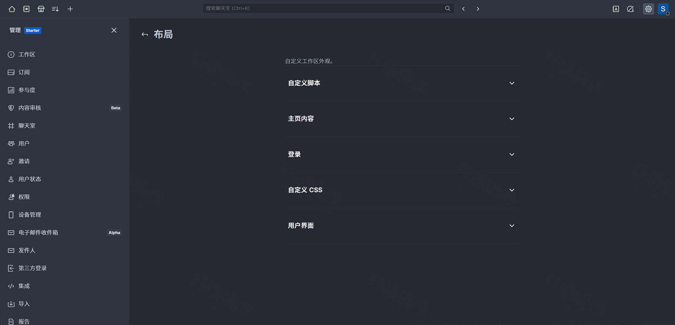
Task: Open 集成 in admin sidebar
Action: point(65,286)
